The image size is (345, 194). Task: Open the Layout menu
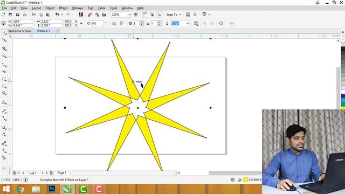click(x=36, y=8)
